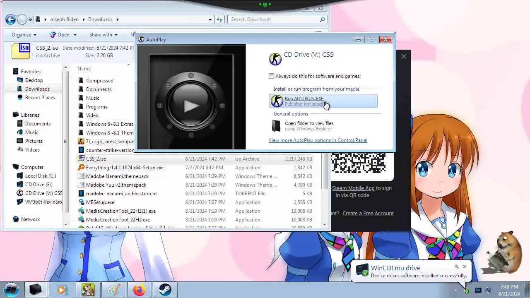Open 'View more AutoPlay options in Control Panel' link
The height and width of the screenshot is (298, 530).
click(318, 140)
